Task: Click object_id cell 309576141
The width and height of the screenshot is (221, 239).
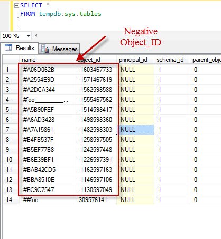Action: [96, 200]
